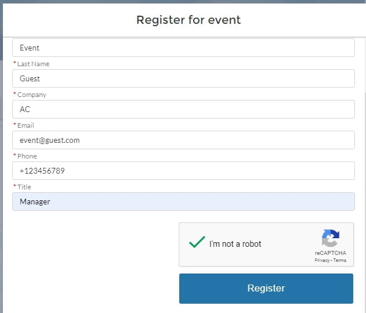Open the reCAPTCHA Privacy link

click(x=322, y=260)
